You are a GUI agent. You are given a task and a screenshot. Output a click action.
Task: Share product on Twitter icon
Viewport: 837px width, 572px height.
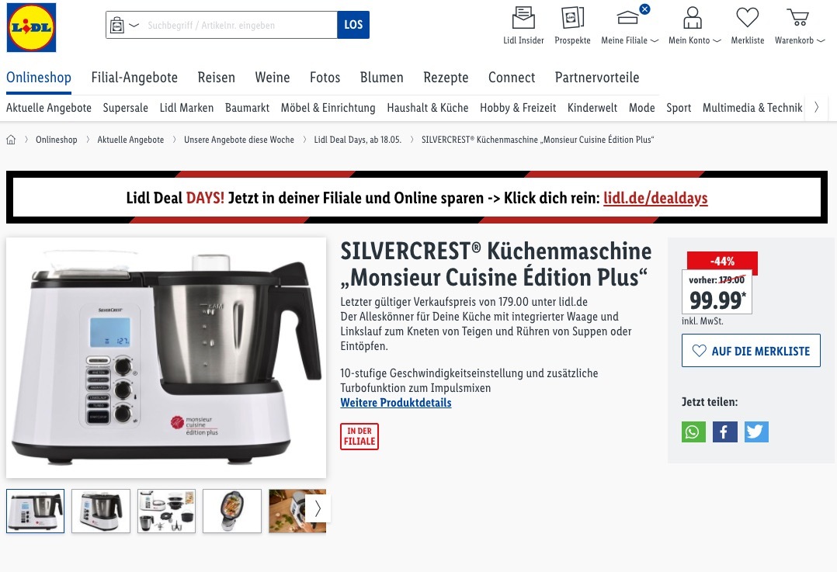tap(756, 432)
